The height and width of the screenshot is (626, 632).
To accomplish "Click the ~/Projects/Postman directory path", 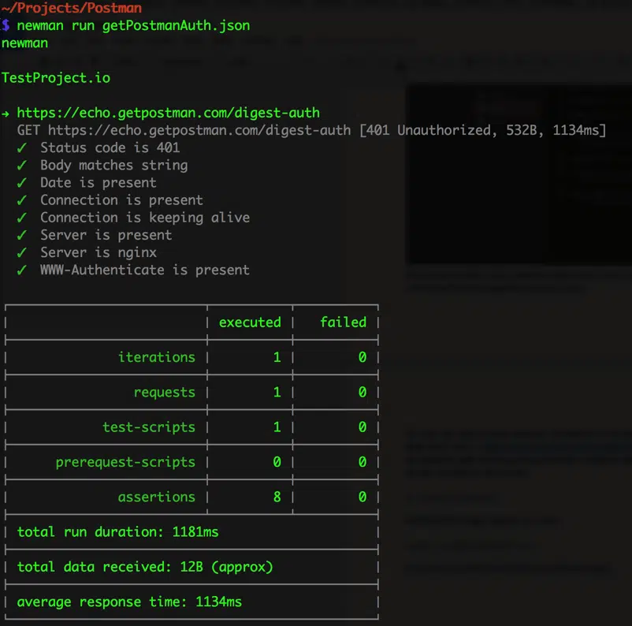I will click(72, 8).
